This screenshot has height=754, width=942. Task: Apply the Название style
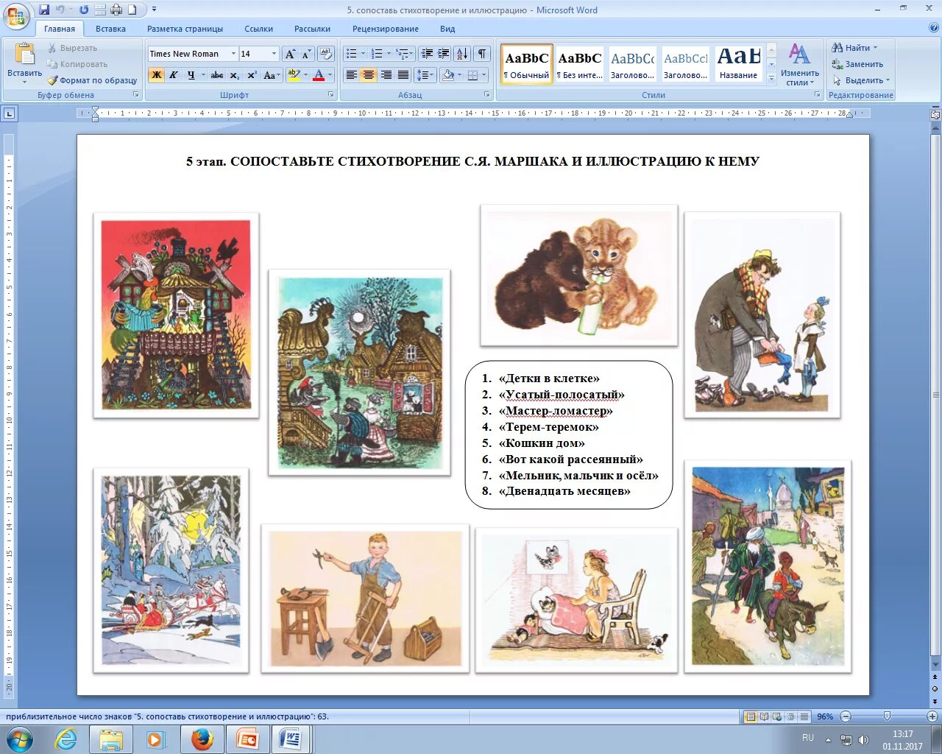coord(738,64)
